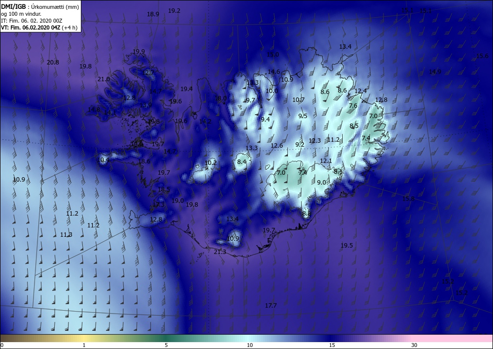Click the 19.5 value label
The width and height of the screenshot is (493, 349).
(x=347, y=246)
